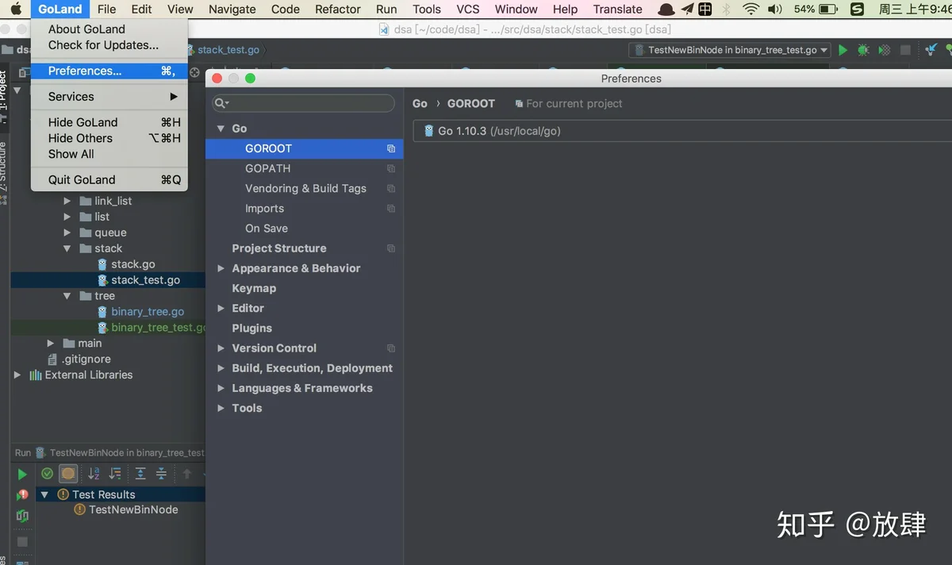
Task: Open binary_tree.go in project tree
Action: click(x=148, y=312)
